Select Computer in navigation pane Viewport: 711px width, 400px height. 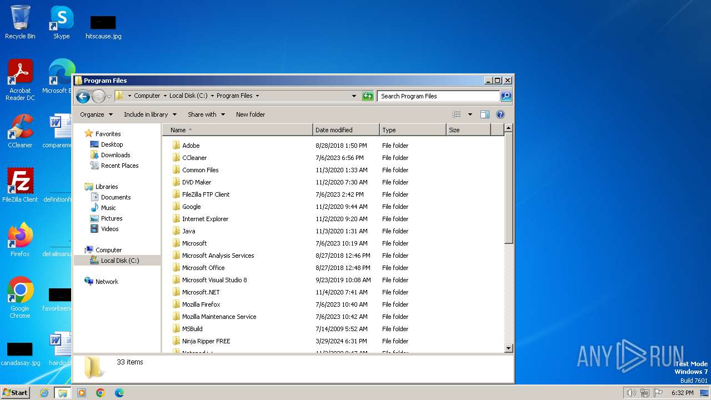[108, 250]
